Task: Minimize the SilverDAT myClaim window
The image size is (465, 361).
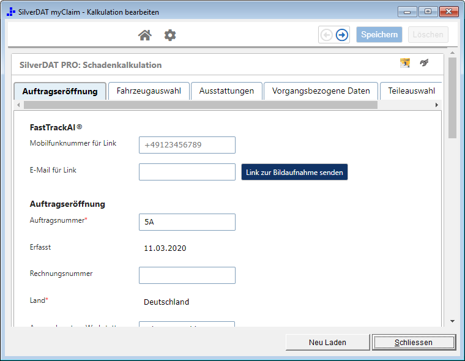Action: [x=407, y=12]
